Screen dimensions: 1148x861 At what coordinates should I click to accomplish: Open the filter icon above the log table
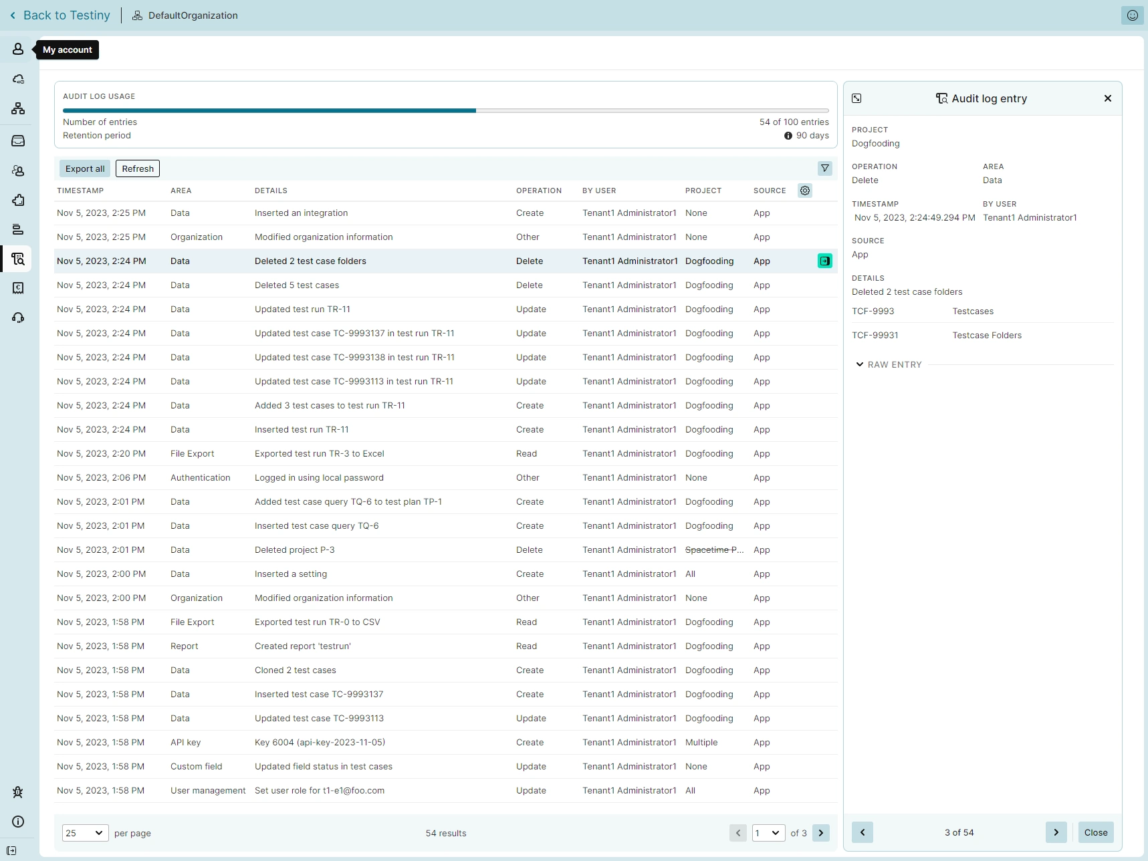tap(825, 168)
